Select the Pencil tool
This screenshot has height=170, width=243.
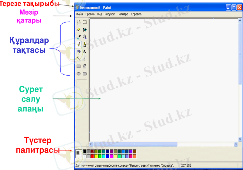click(79, 44)
